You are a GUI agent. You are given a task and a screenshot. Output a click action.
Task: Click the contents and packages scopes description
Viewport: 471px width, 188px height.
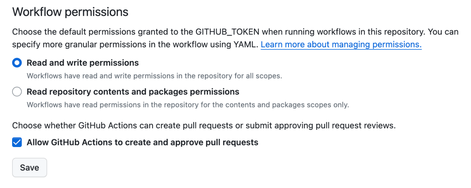point(188,105)
